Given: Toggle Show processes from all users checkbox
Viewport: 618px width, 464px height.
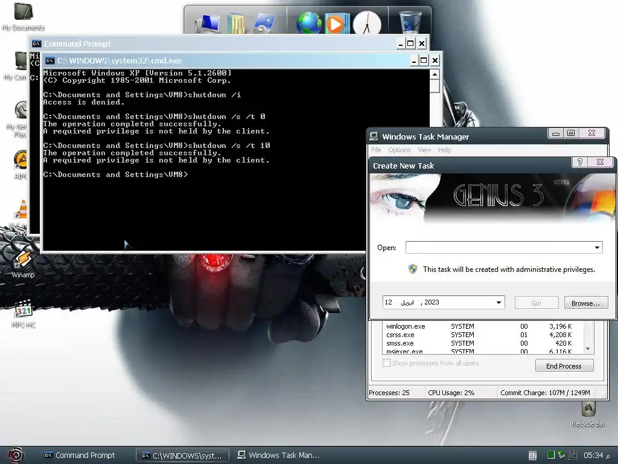Looking at the screenshot, I should point(386,363).
